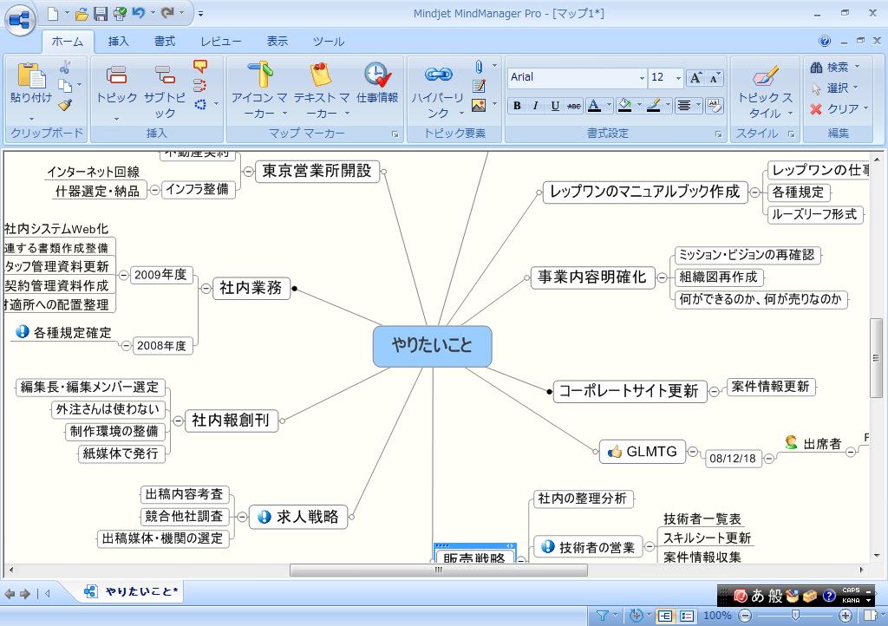Image resolution: width=888 pixels, height=626 pixels.
Task: Click the topic notes icon
Action: (x=479, y=86)
